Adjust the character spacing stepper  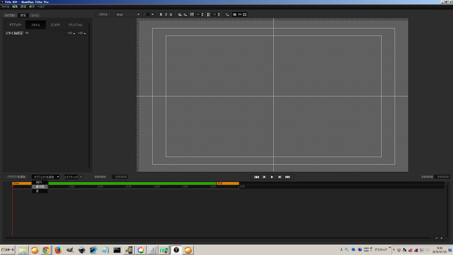click(202, 15)
